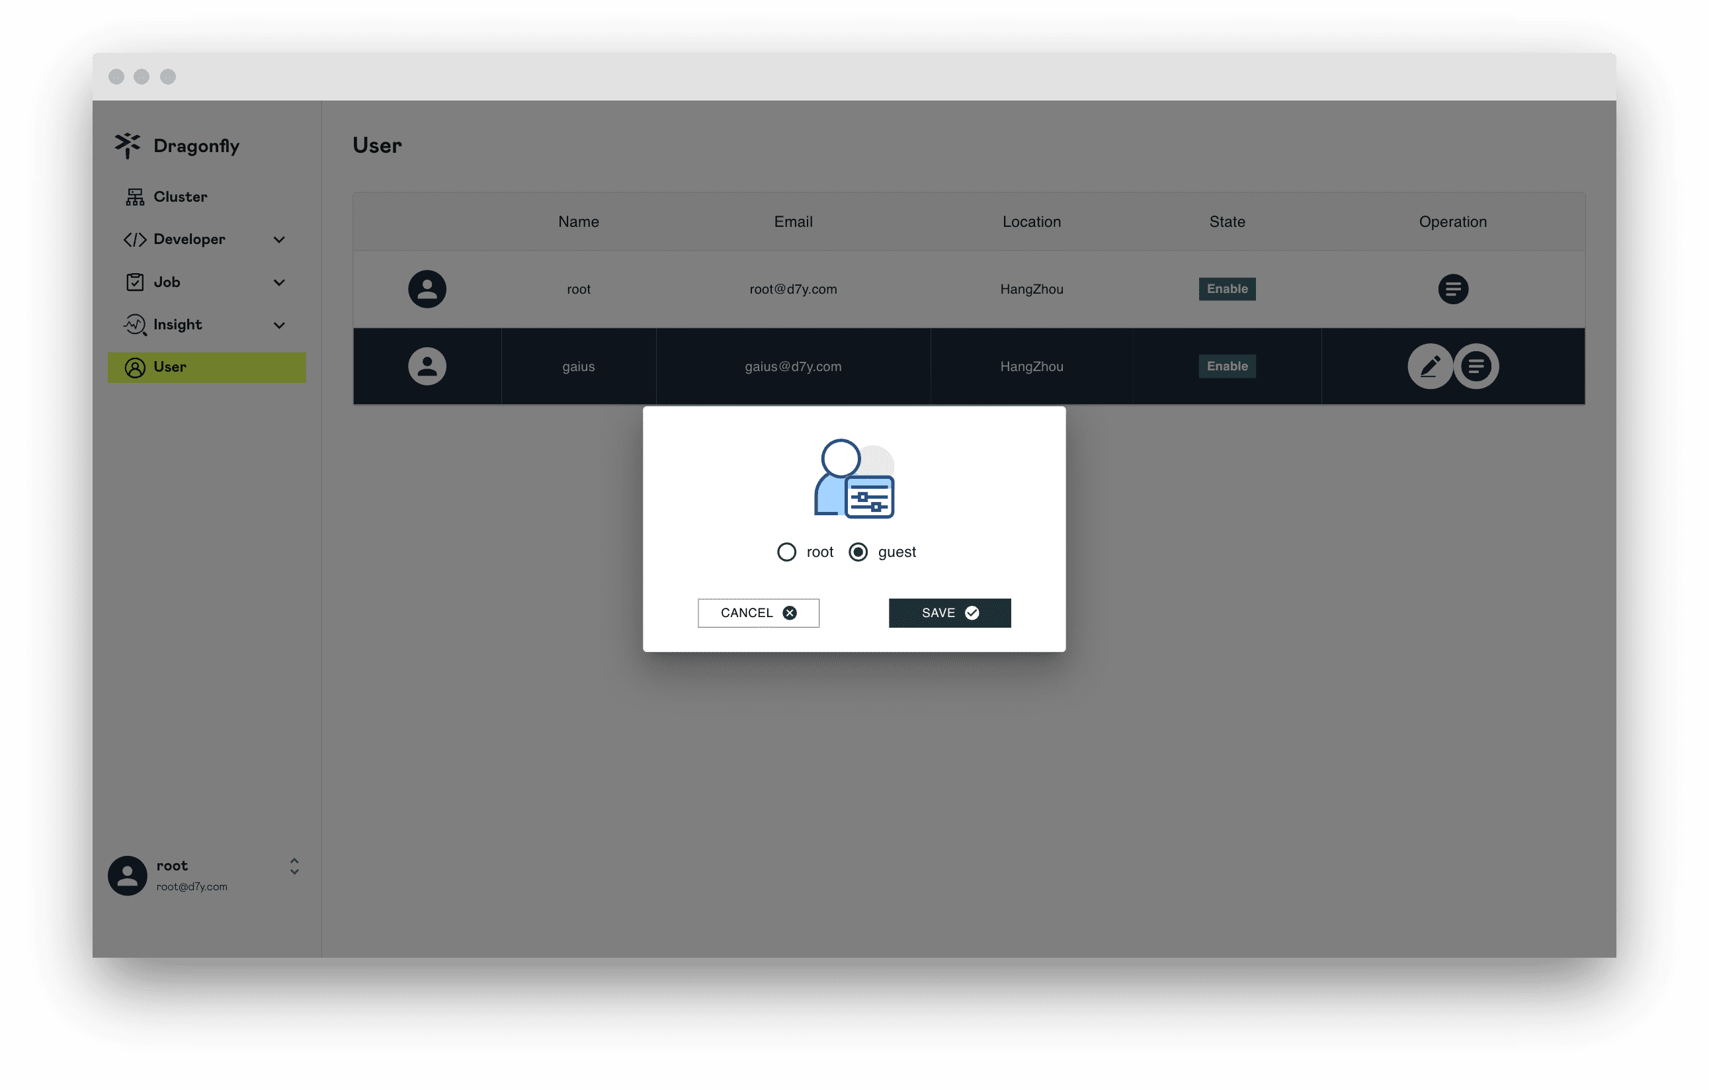The width and height of the screenshot is (1709, 1090).
Task: Click the menu icon for root user
Action: tap(1452, 289)
